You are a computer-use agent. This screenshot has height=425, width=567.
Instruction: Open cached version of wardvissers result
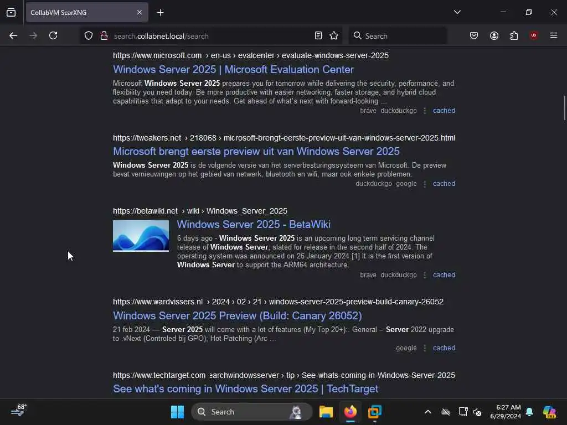pyautogui.click(x=444, y=348)
